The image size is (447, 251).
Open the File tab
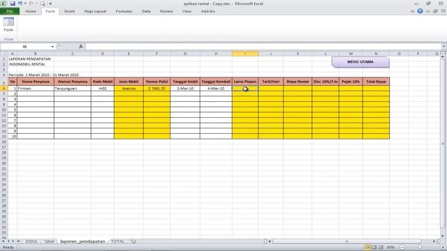tap(10, 11)
